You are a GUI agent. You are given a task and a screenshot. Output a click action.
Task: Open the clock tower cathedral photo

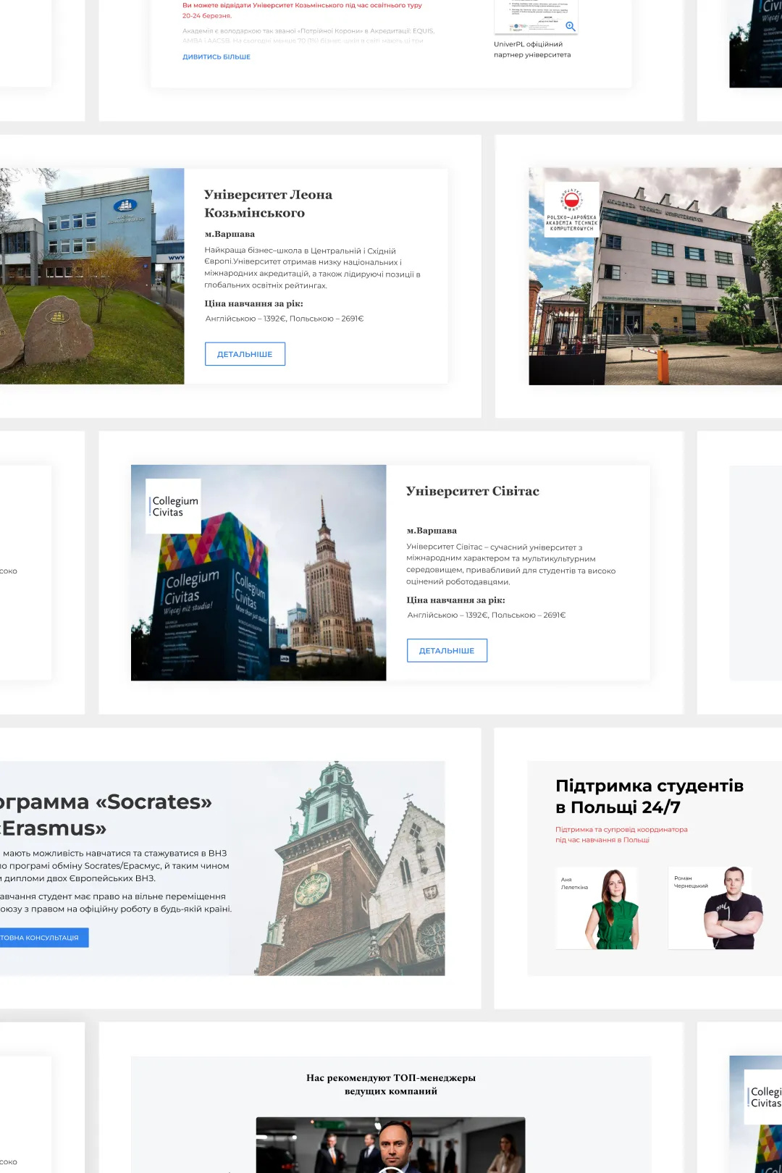[x=350, y=868]
